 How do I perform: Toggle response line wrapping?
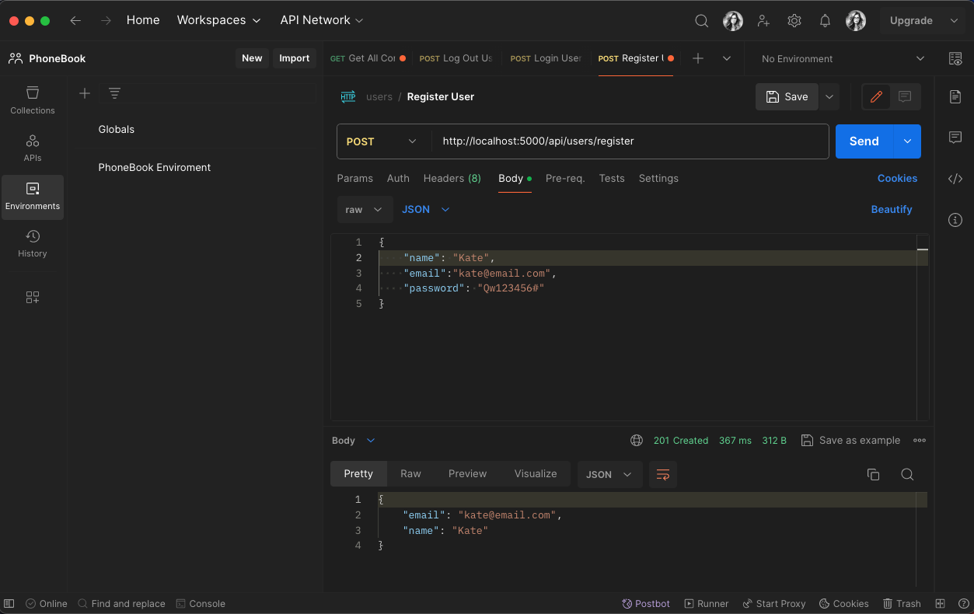pyautogui.click(x=663, y=474)
